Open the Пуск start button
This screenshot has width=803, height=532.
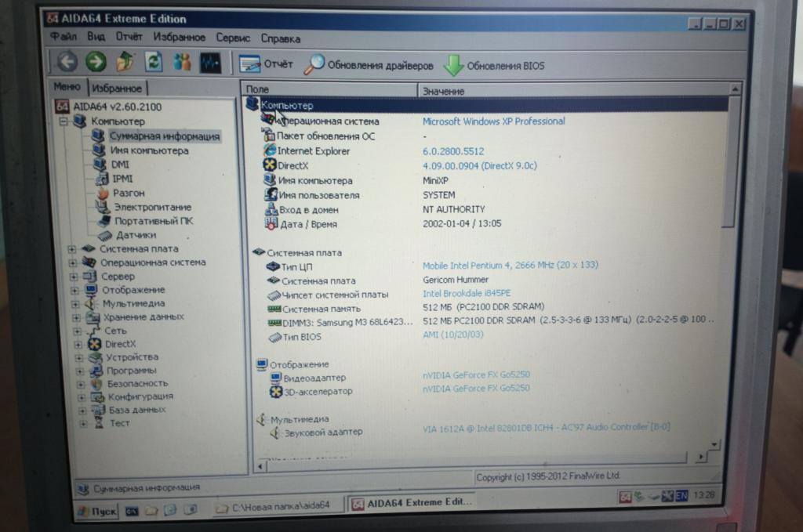click(97, 511)
